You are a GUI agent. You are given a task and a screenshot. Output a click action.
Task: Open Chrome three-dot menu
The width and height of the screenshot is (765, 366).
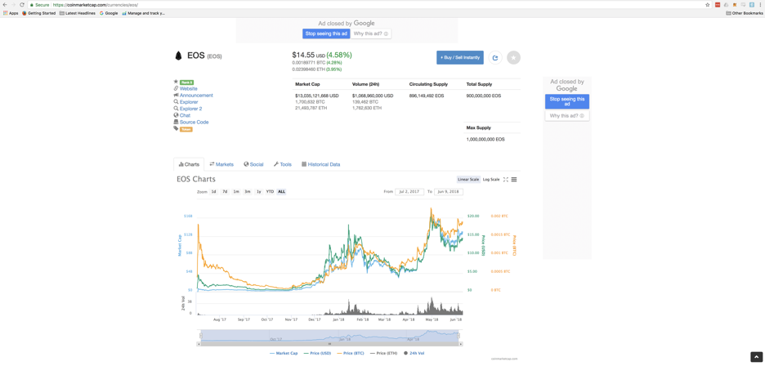(x=760, y=4)
